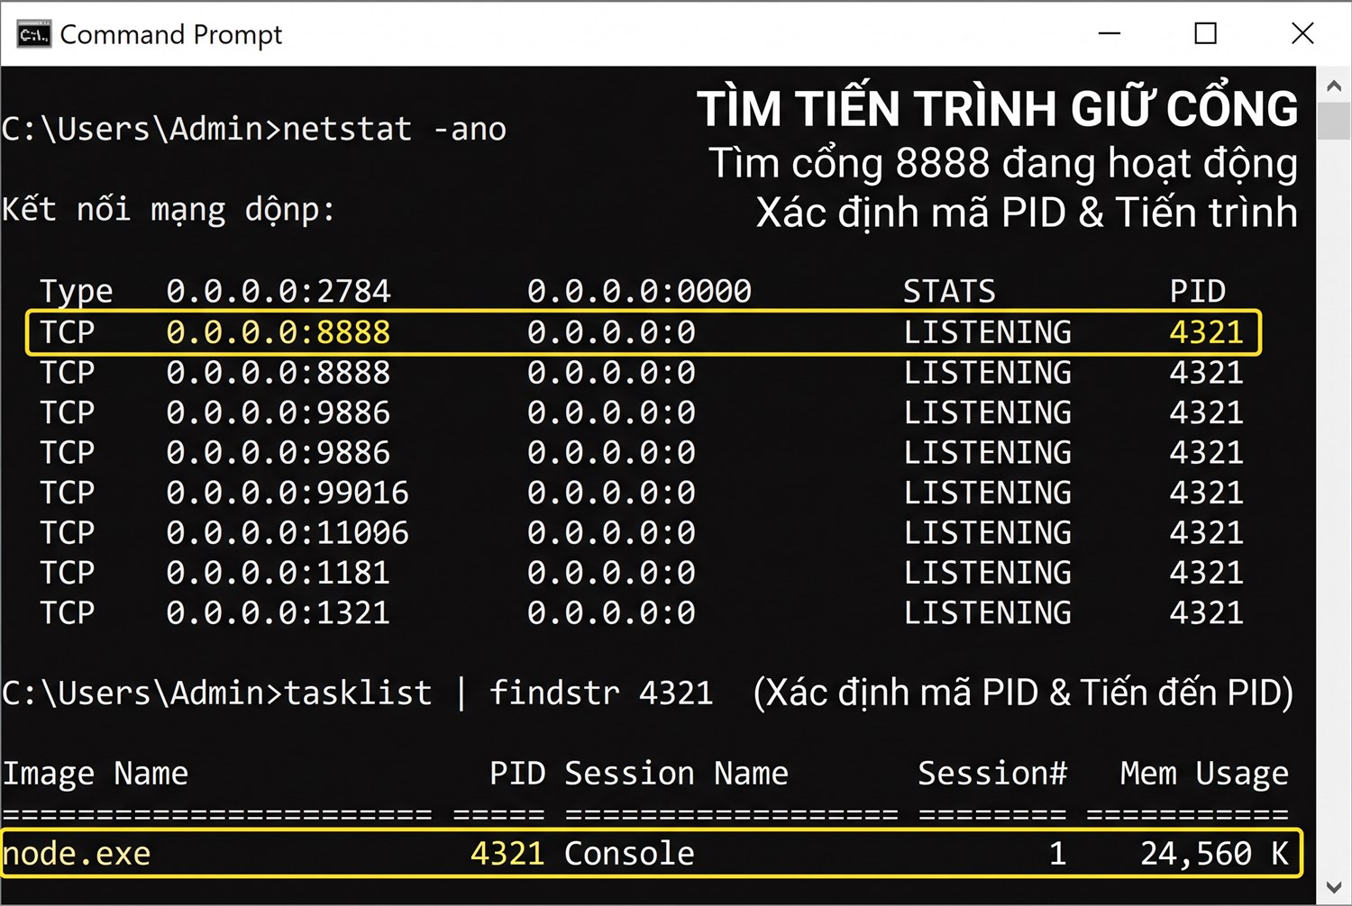Click the 'Image Name' column header

[x=96, y=774]
